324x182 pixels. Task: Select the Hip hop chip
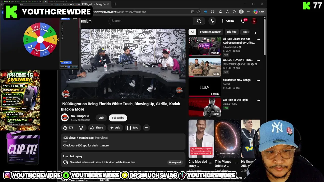point(232,32)
